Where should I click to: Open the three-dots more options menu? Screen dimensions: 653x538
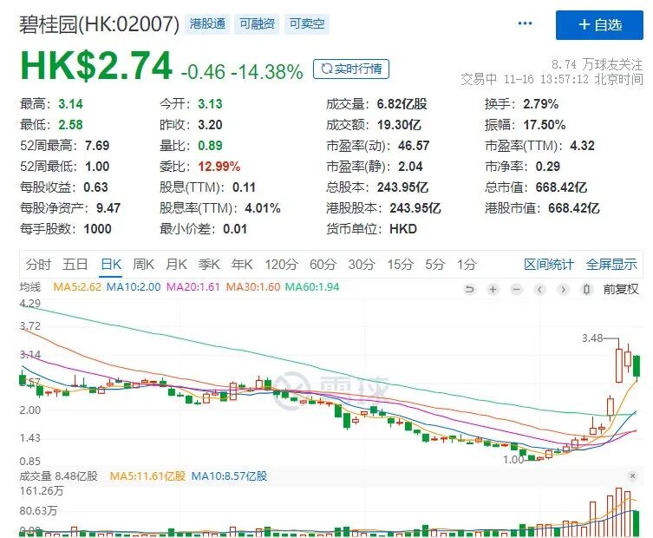[525, 23]
